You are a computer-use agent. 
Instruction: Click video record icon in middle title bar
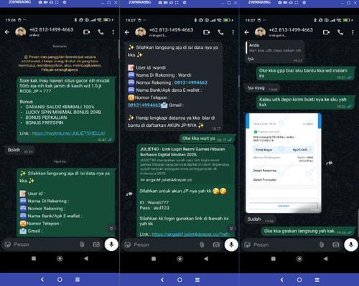166,2
